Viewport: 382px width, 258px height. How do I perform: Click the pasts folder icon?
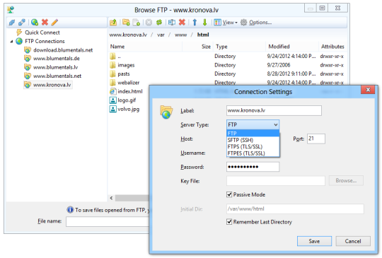pos(112,74)
